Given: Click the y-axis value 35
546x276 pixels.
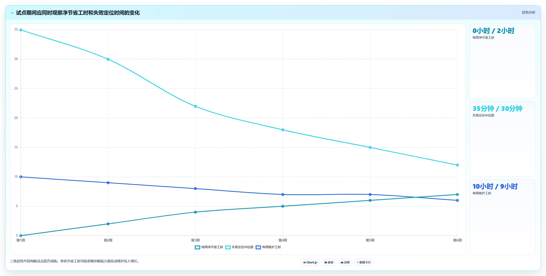Looking at the screenshot, I should 16,30.
